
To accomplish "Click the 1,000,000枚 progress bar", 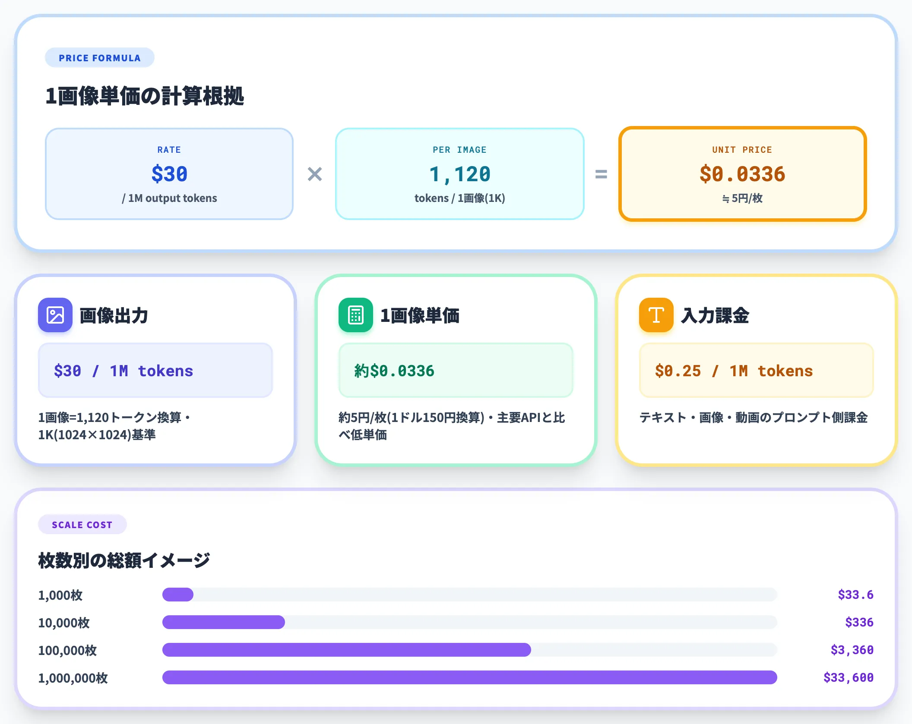I will tap(469, 677).
